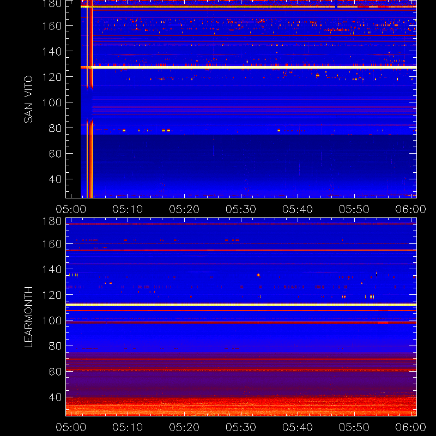This screenshot has width=436, height=436.
Task: Pick the 120 frequency label on Learmonth plot
Action: tap(52, 295)
